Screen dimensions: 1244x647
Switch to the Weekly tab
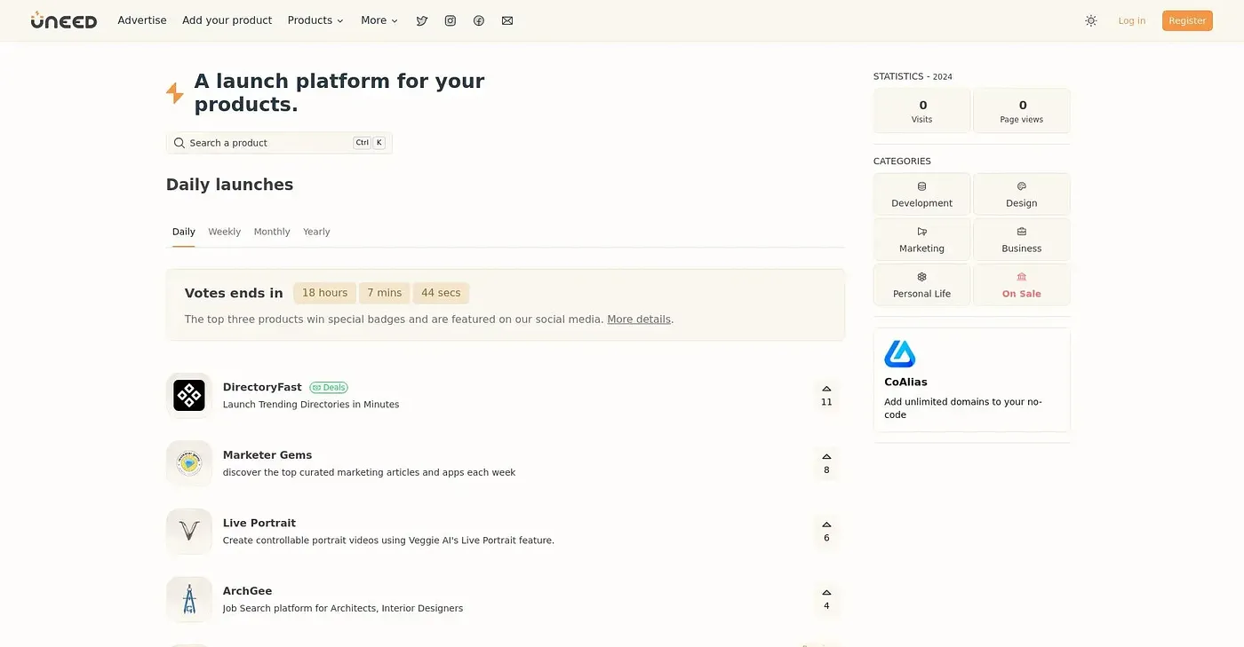point(225,232)
